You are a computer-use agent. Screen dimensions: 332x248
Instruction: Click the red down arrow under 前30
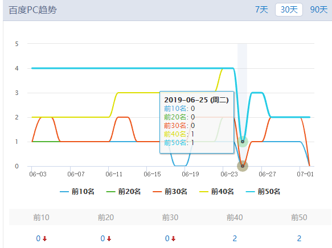pos(174,239)
